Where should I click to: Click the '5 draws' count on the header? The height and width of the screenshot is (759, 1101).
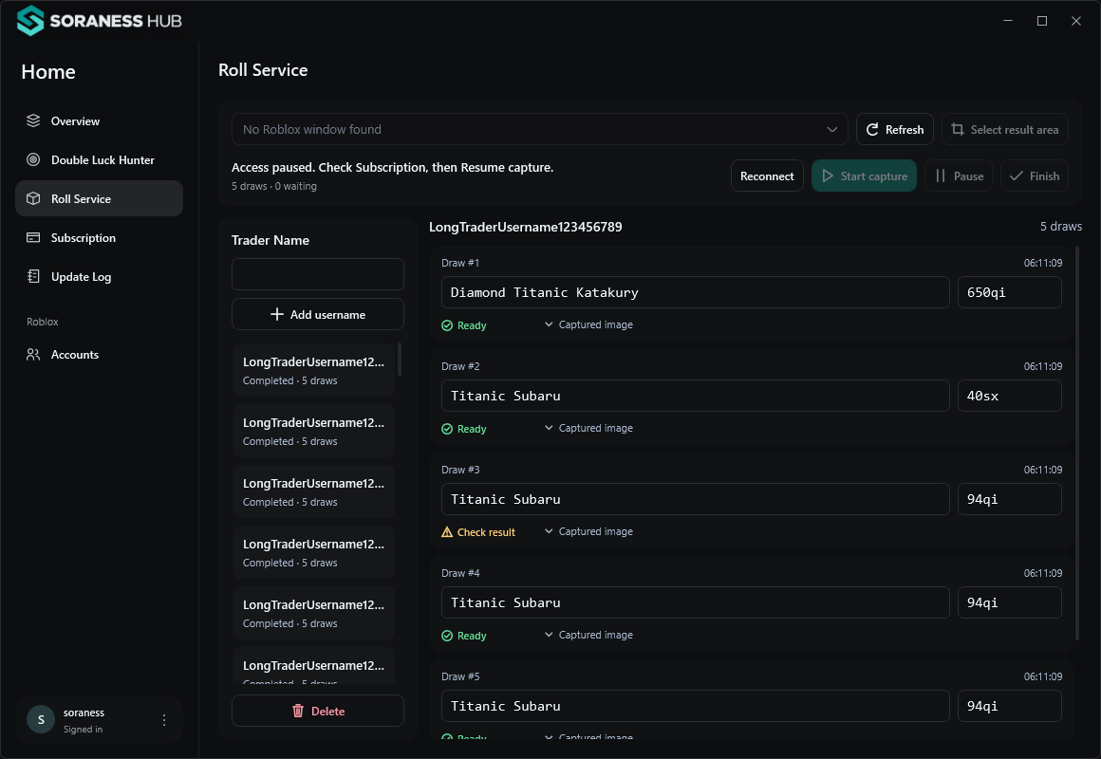[x=1061, y=226]
